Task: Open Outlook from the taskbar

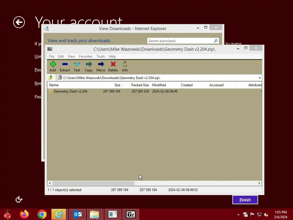Action: (78, 214)
